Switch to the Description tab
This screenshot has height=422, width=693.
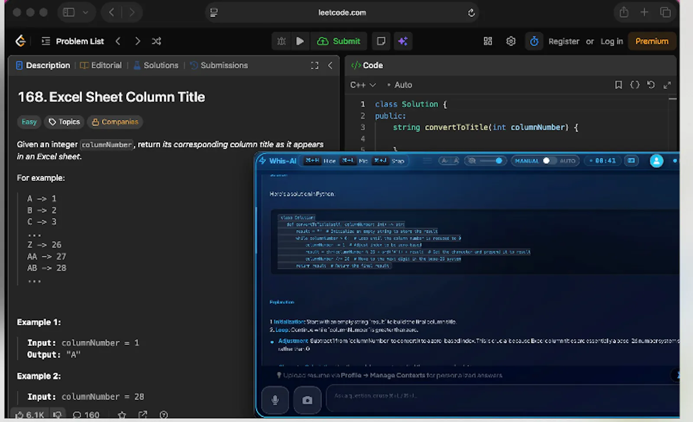(x=43, y=65)
